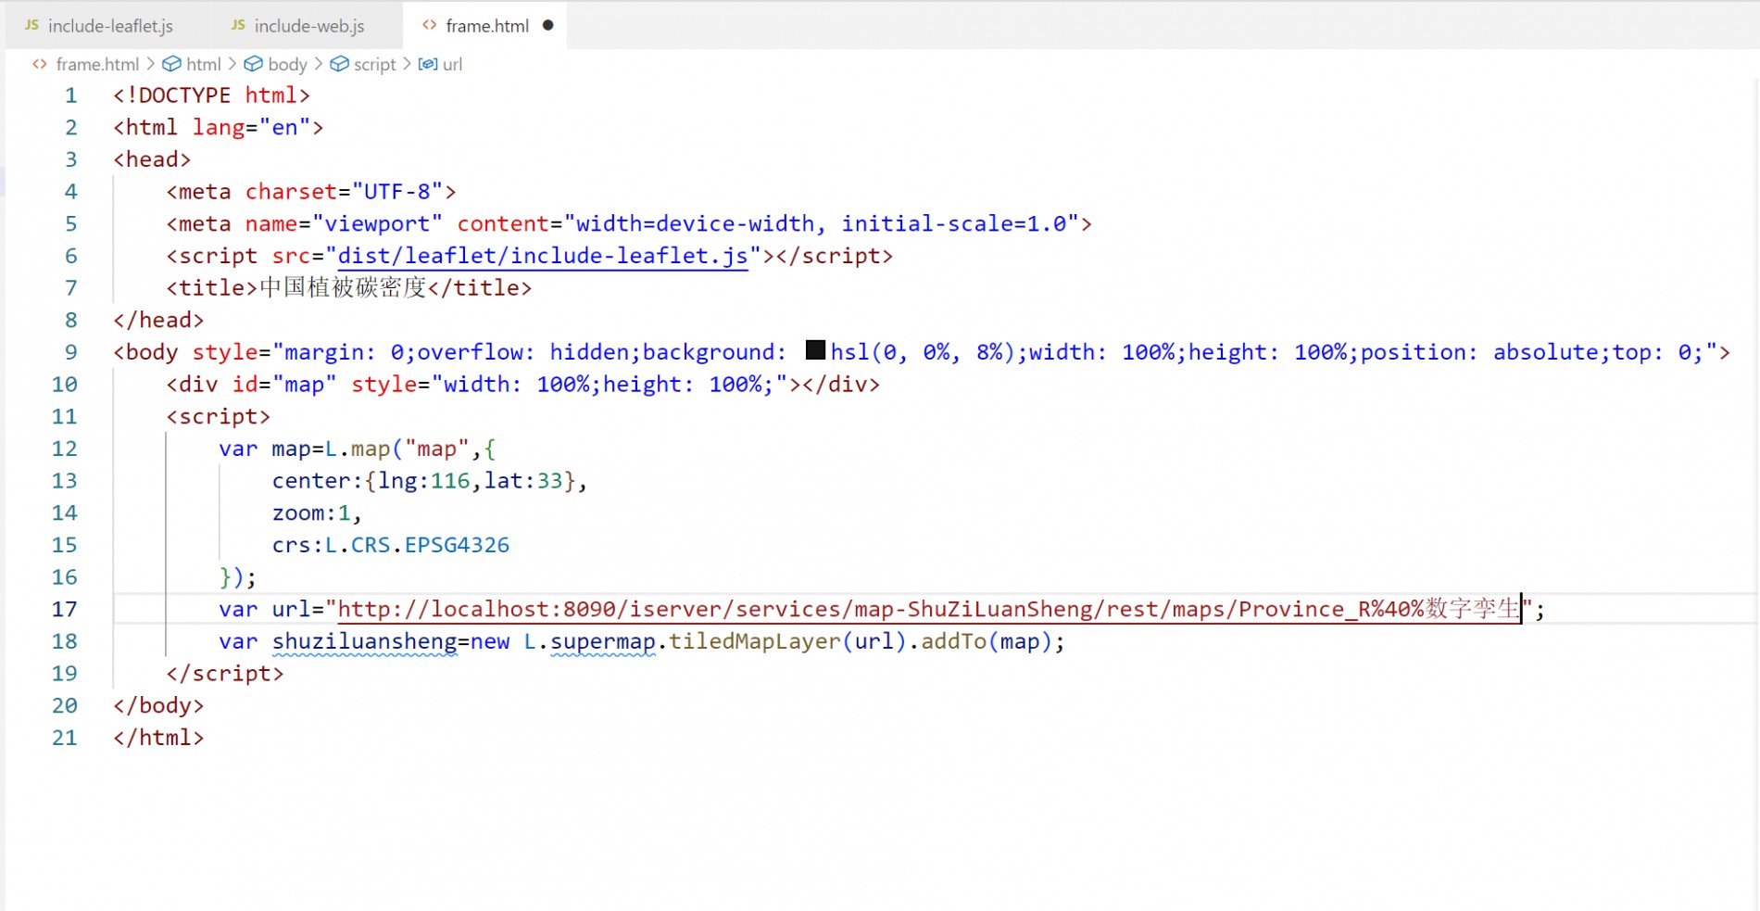Click the id="map" attribute
This screenshot has height=911, width=1760.
(284, 384)
